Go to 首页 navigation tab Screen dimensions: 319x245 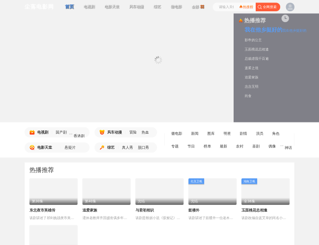pyautogui.click(x=69, y=7)
